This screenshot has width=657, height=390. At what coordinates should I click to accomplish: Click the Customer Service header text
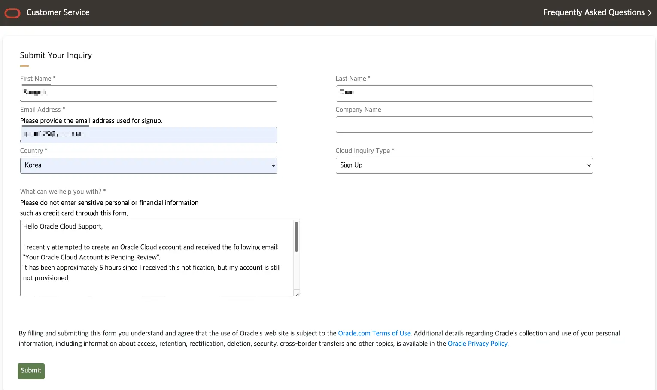58,12
